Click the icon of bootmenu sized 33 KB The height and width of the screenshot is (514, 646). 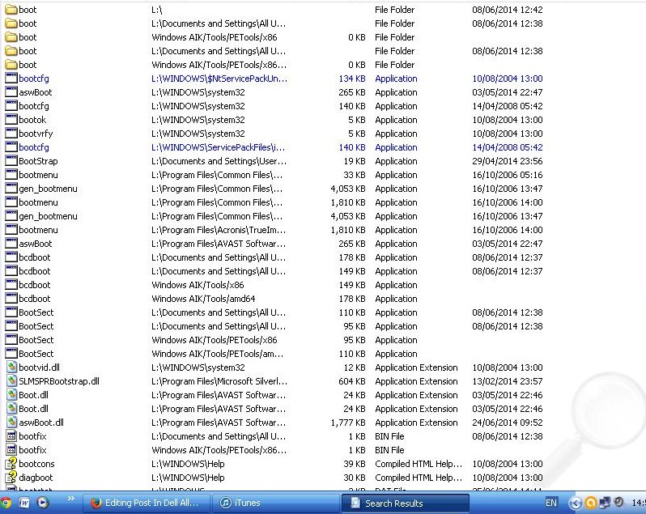coord(11,175)
